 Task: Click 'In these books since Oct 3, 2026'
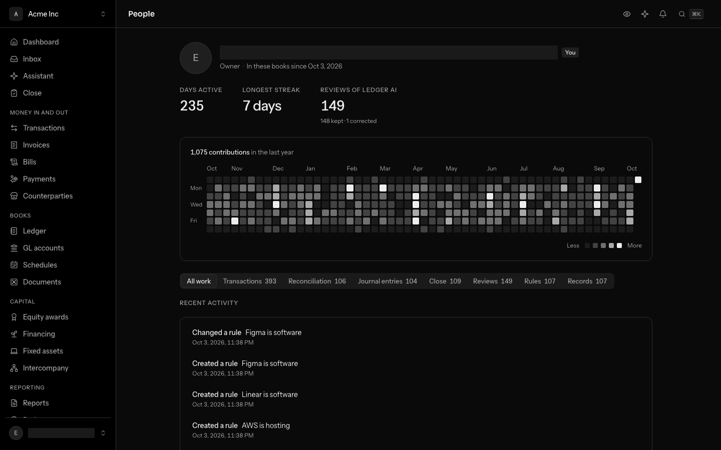pyautogui.click(x=294, y=66)
